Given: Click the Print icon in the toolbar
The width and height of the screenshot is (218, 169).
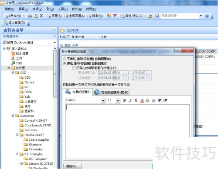Looking at the screenshot, I should [x=30, y=16].
